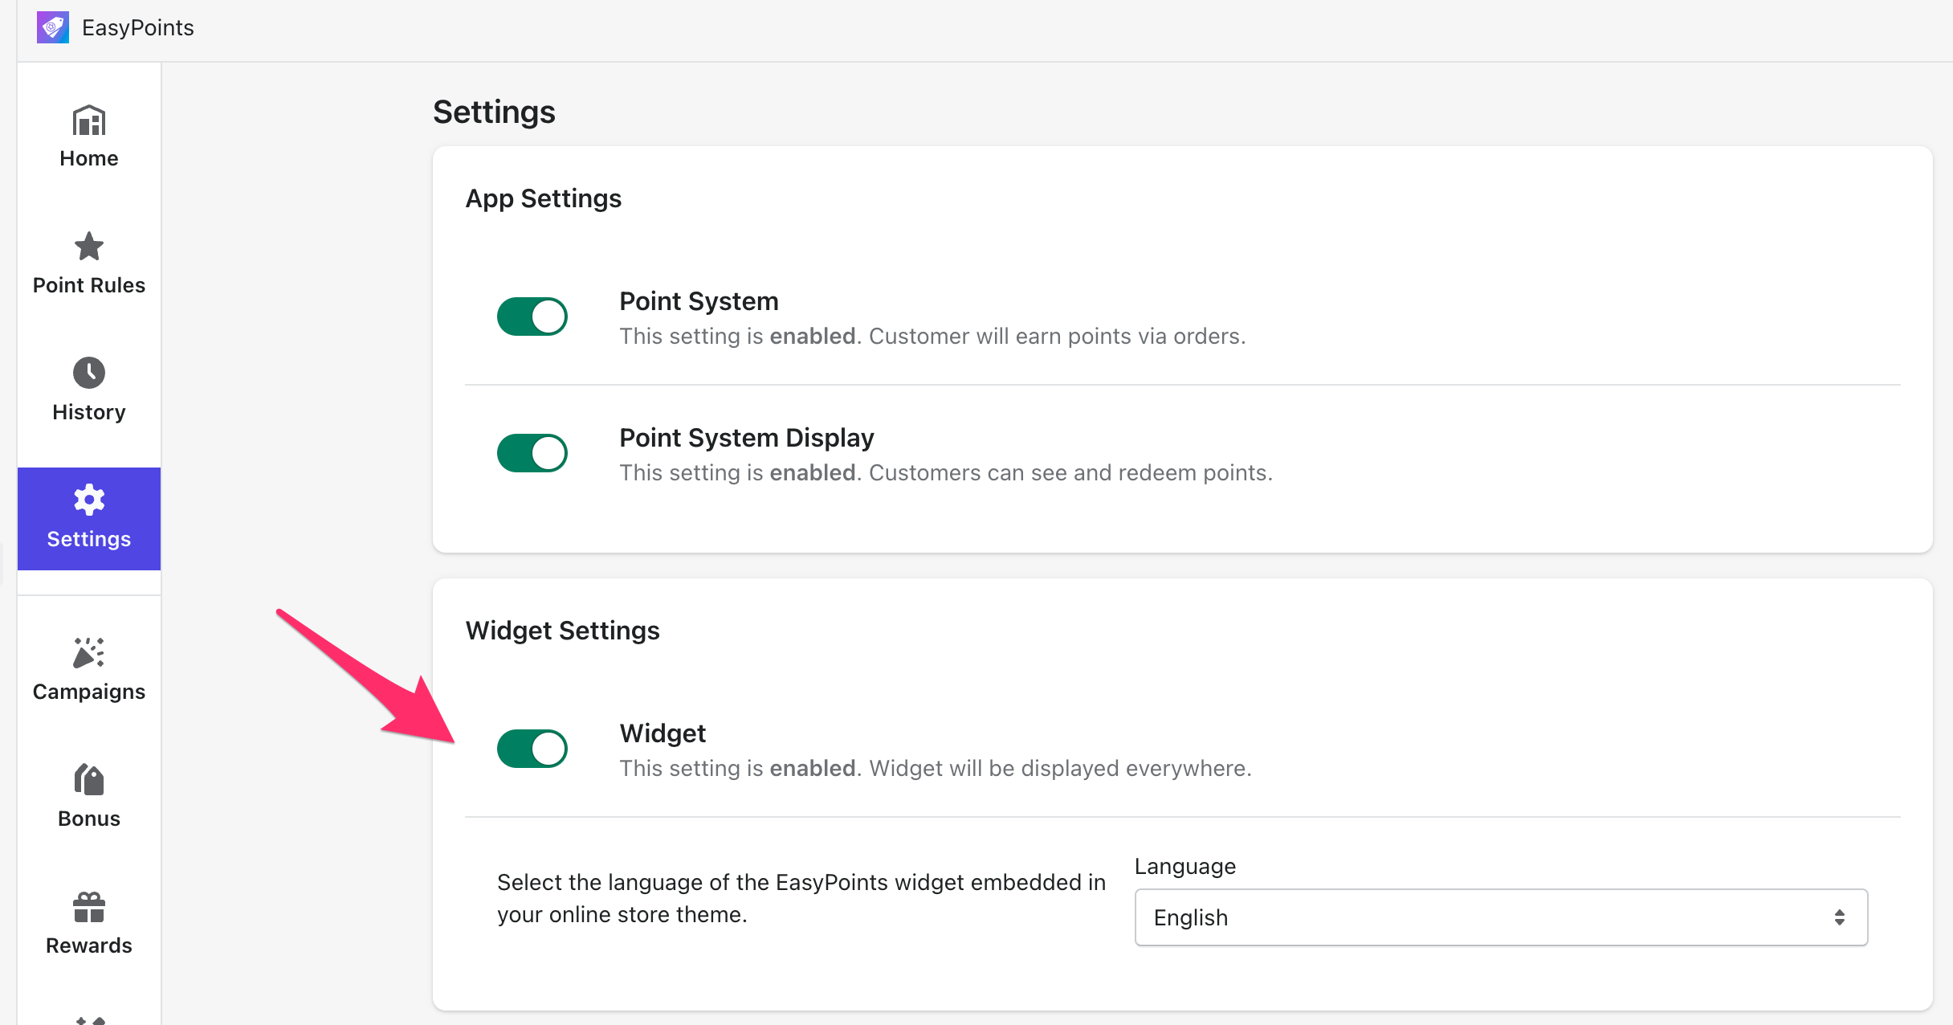The width and height of the screenshot is (1953, 1025).
Task: Disable the Point System toggle
Action: pyautogui.click(x=532, y=316)
